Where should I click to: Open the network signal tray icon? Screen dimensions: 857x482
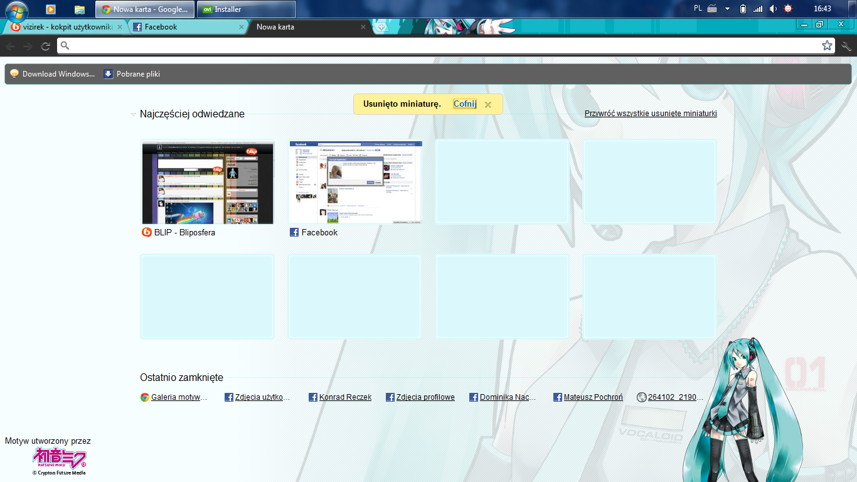(758, 9)
